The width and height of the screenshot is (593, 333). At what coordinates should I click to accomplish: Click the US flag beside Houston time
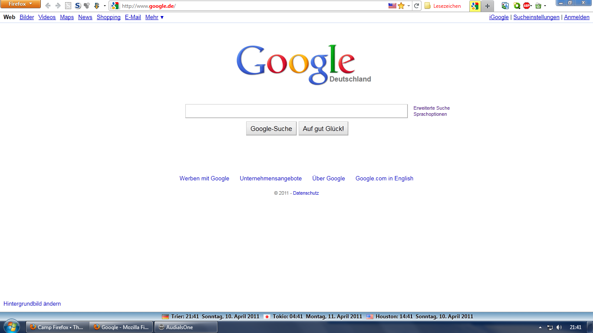point(370,317)
